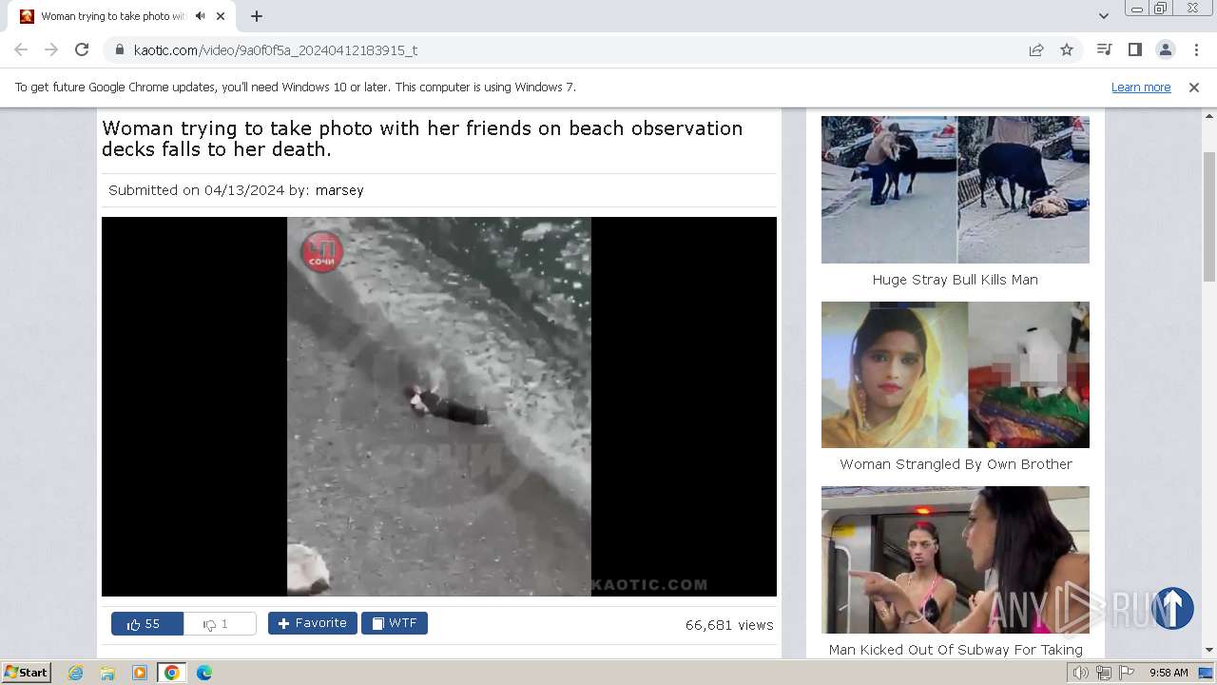Add video to favorites with Favorite button
The width and height of the screenshot is (1217, 685).
pyautogui.click(x=312, y=623)
